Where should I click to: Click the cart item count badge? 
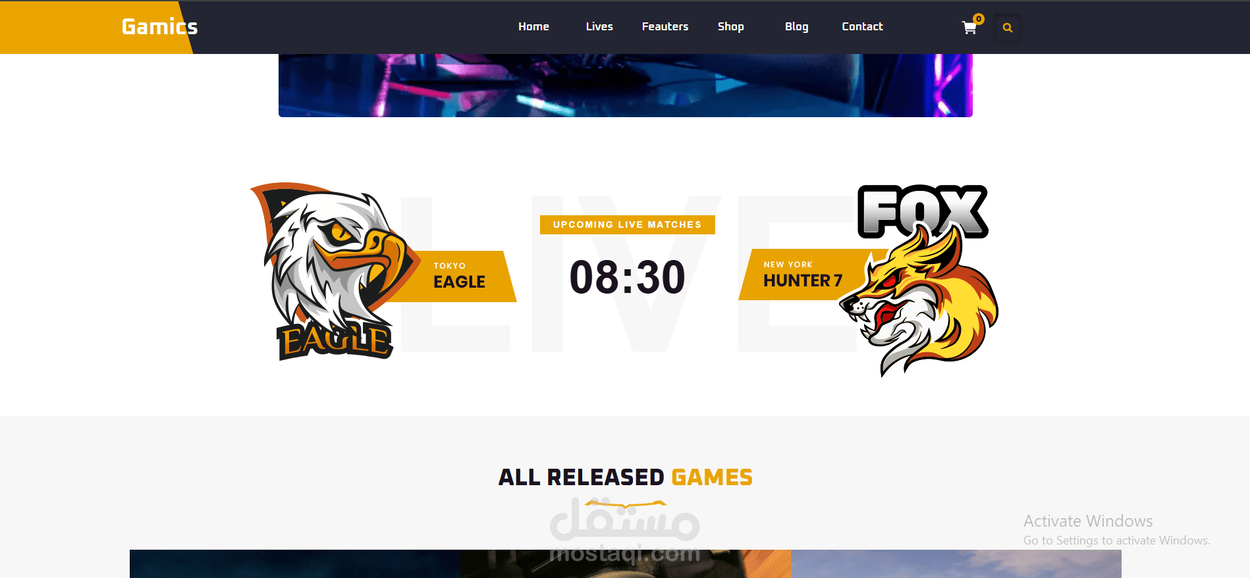click(979, 18)
